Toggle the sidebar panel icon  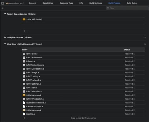click(3, 3)
